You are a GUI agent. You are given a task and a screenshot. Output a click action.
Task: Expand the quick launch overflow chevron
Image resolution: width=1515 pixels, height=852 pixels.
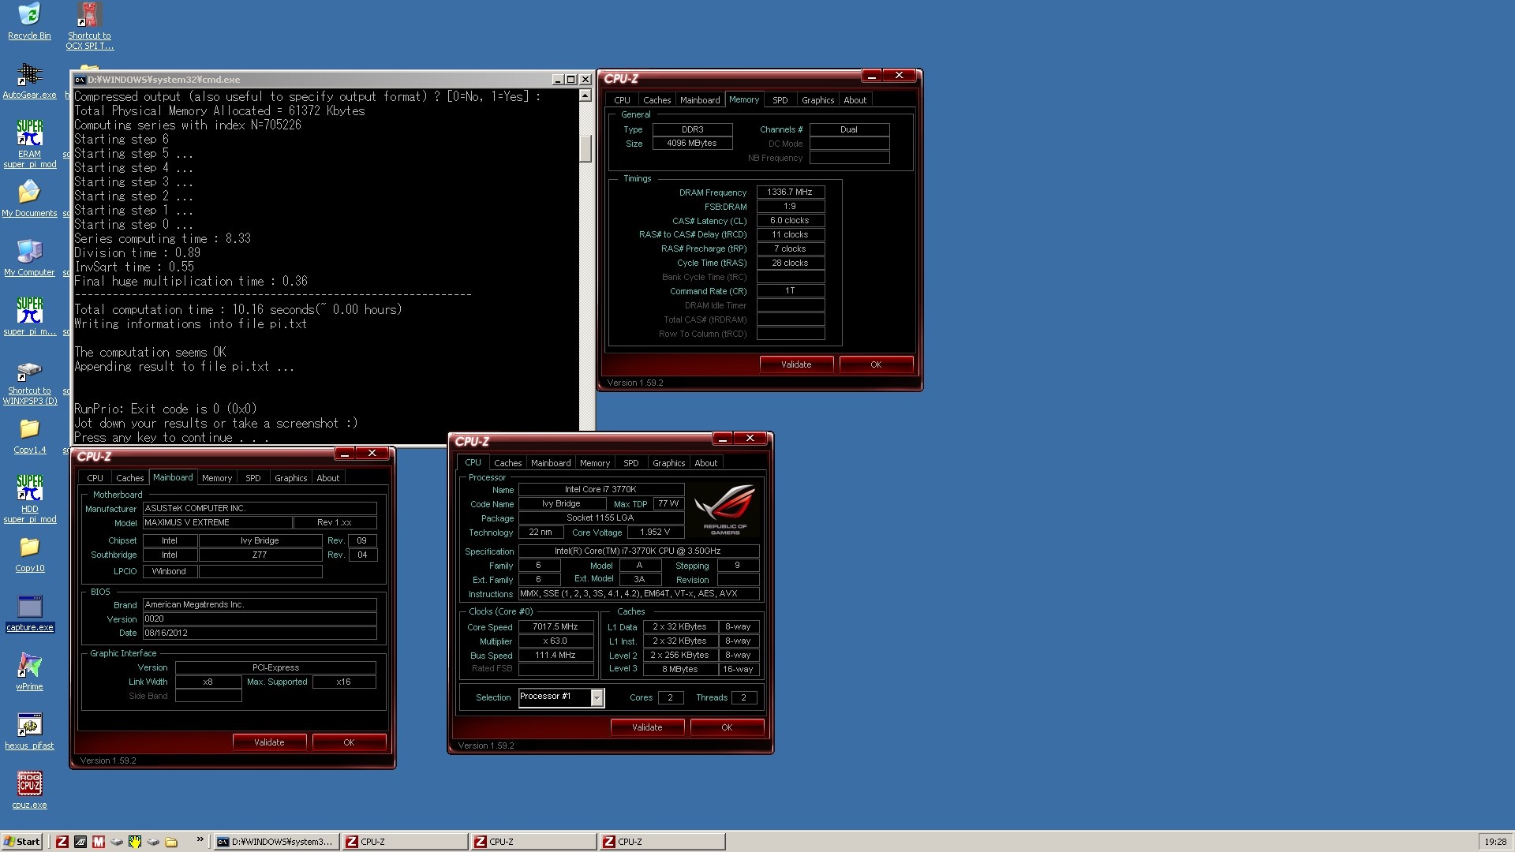[200, 839]
